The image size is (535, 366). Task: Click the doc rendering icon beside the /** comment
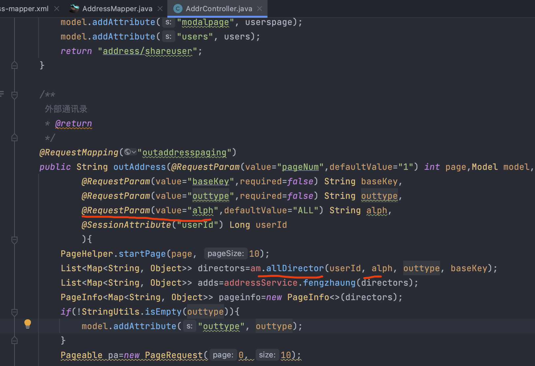pos(2,94)
